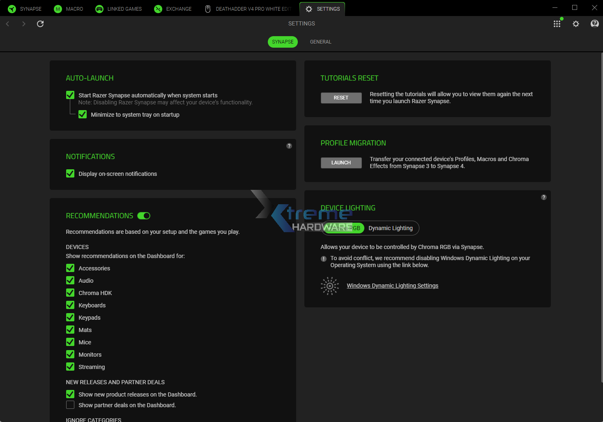603x422 pixels.
Task: Open the apps grid launcher icon
Action: coord(557,24)
